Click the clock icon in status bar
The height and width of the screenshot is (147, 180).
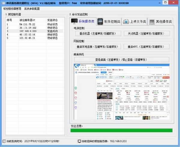point(4,141)
